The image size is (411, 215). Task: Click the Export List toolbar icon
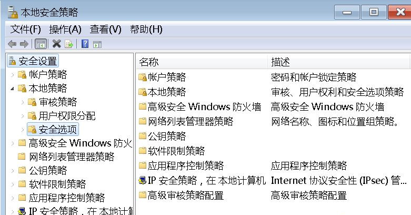coord(68,44)
